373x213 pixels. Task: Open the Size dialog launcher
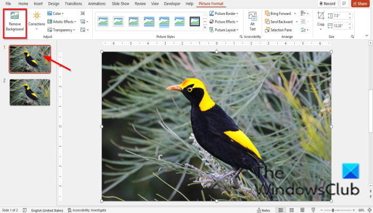pyautogui.click(x=352, y=37)
